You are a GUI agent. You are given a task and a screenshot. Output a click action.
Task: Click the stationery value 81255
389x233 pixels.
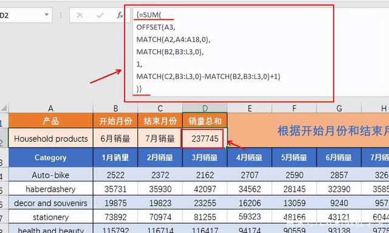coord(205,217)
